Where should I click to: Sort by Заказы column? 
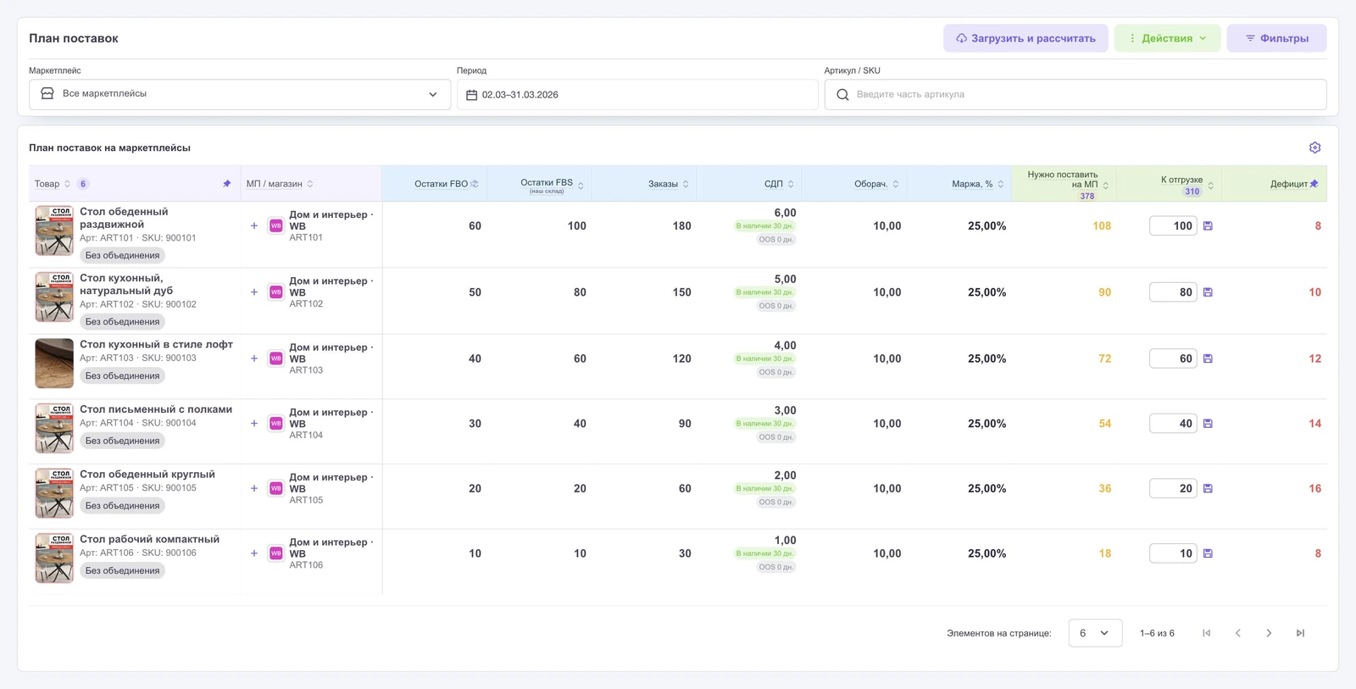coord(686,184)
